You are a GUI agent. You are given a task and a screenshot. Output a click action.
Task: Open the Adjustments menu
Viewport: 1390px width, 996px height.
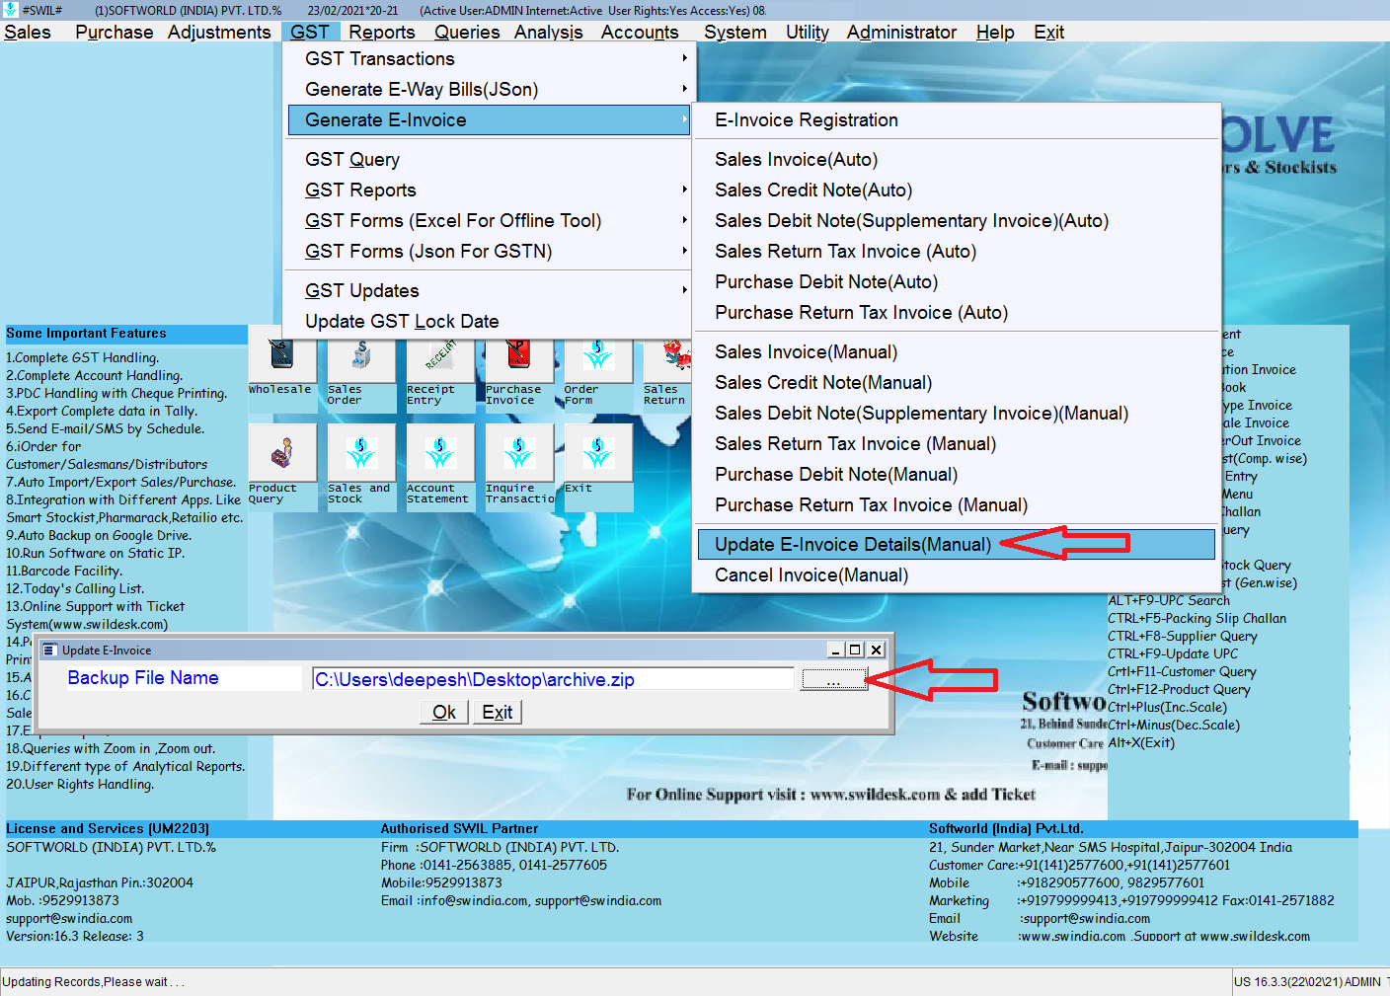click(219, 33)
